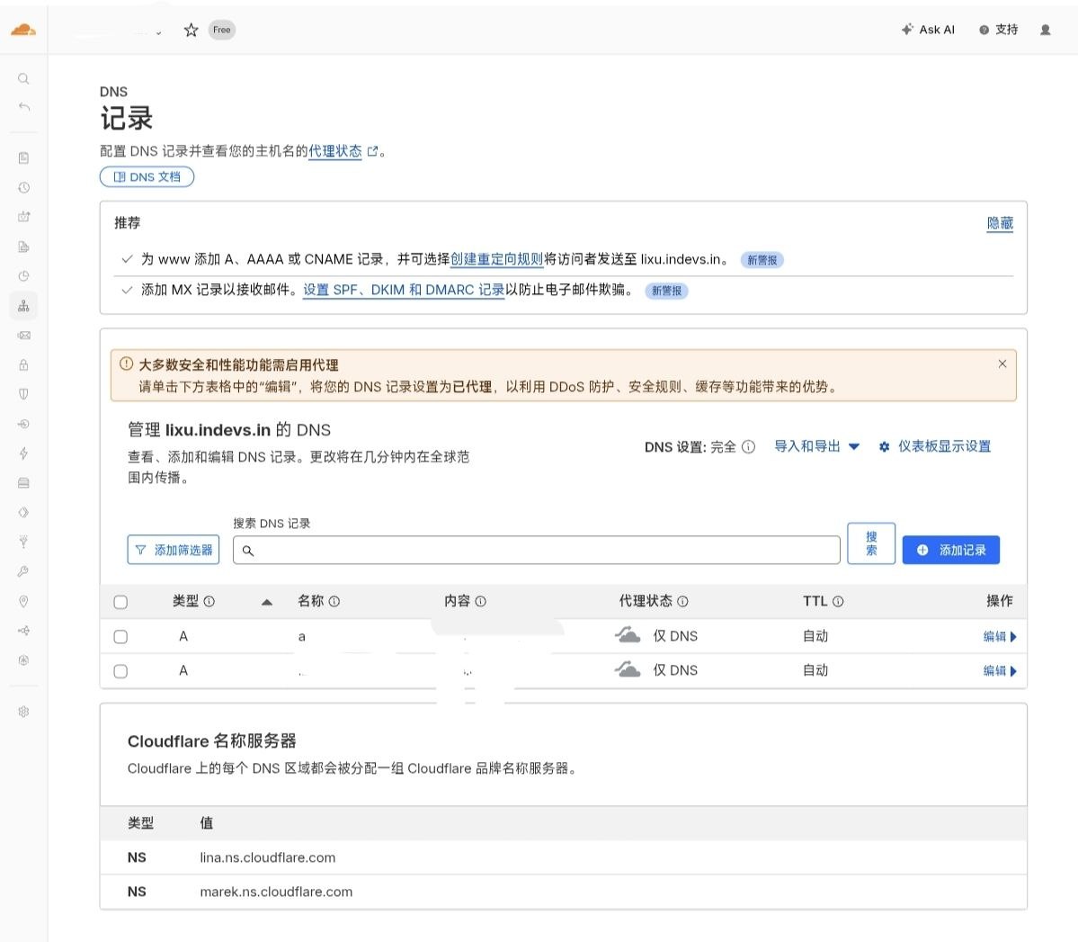1078x942 pixels.
Task: Open the location pin Network sidebar icon
Action: (x=23, y=601)
